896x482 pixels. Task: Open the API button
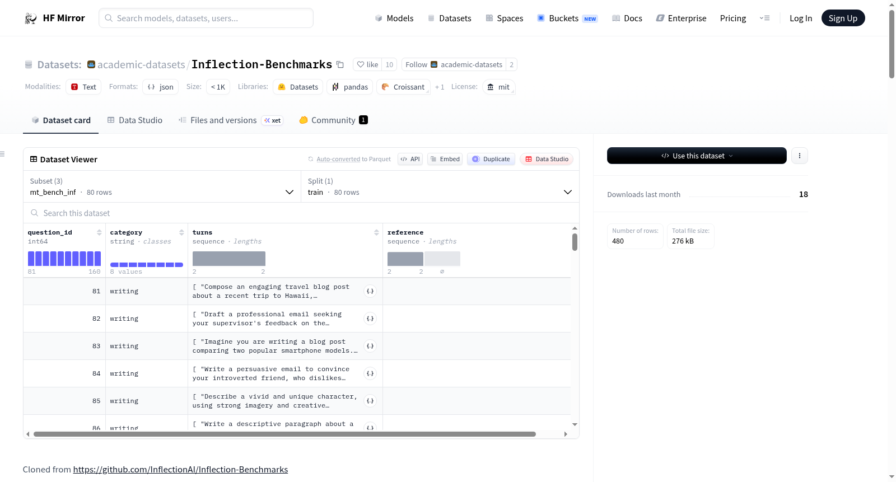tap(410, 159)
